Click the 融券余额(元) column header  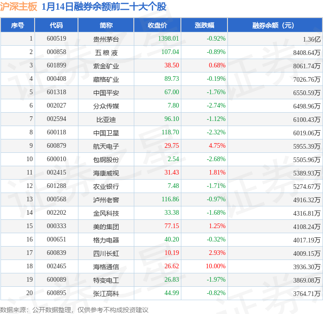click(x=275, y=25)
